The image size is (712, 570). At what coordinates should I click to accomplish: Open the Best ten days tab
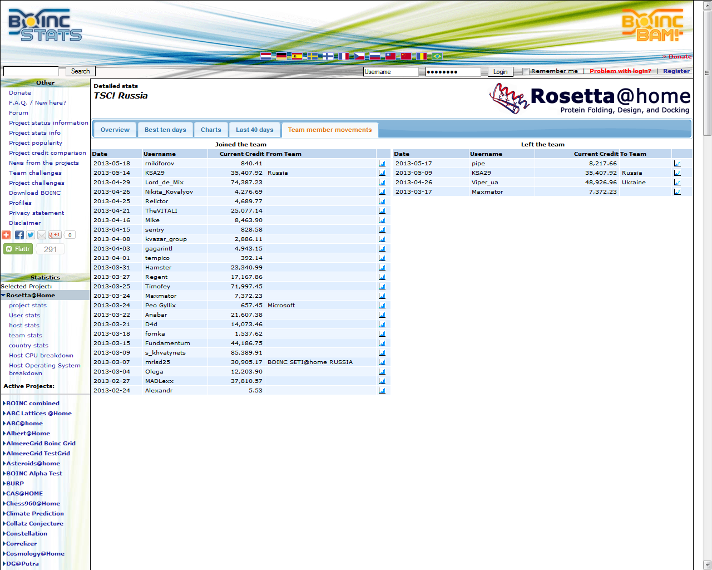pos(165,130)
